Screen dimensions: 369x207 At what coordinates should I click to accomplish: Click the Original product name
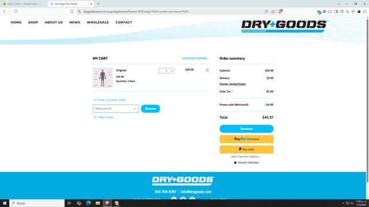121,70
